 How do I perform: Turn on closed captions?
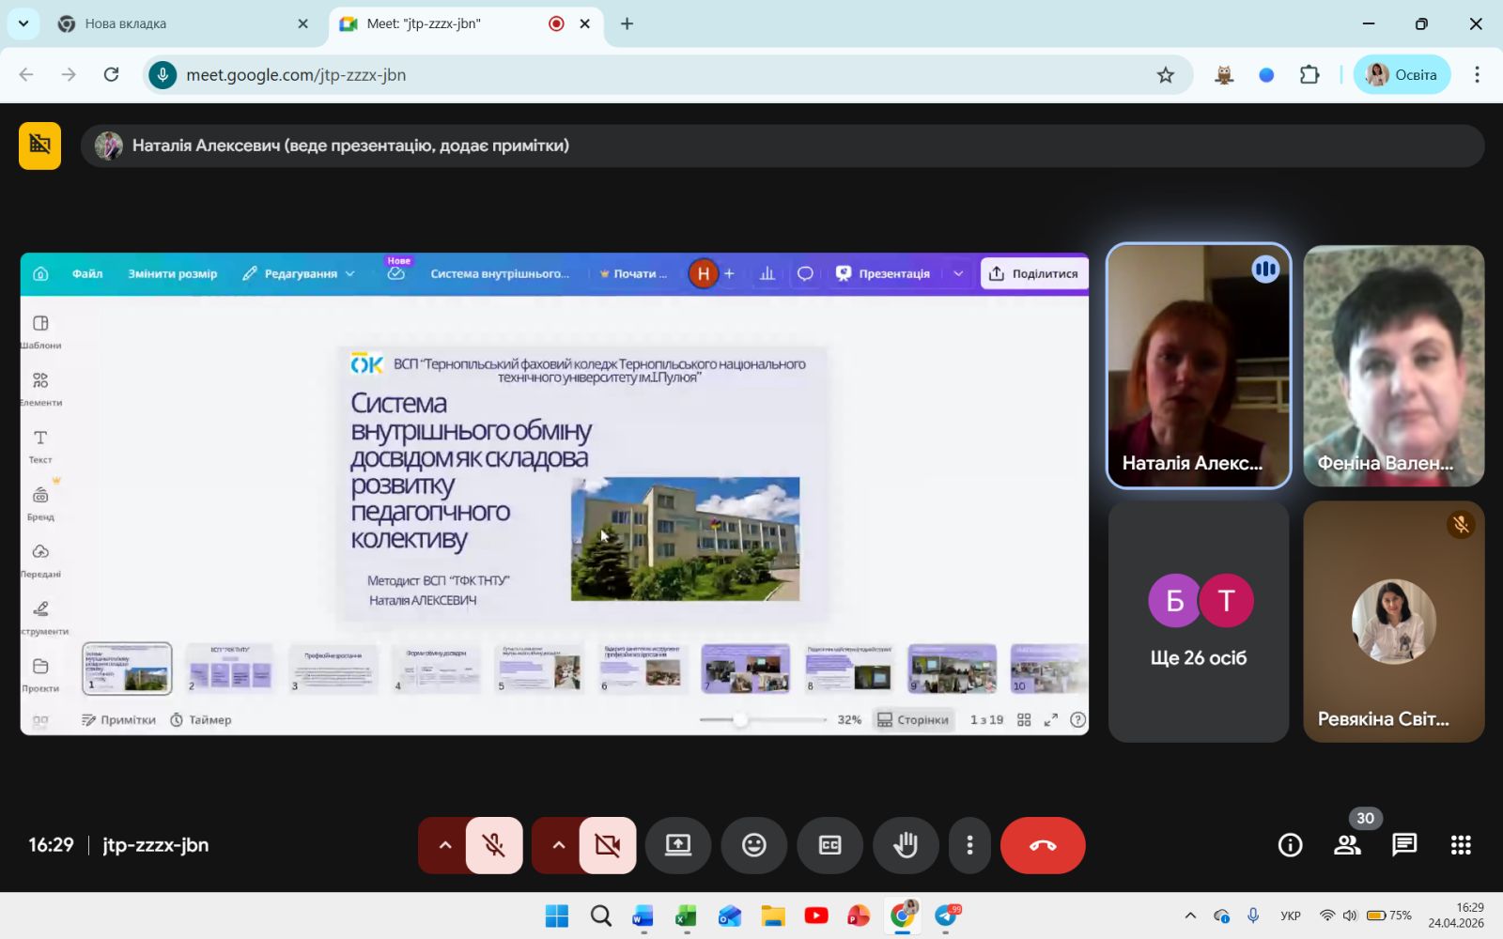click(x=829, y=845)
